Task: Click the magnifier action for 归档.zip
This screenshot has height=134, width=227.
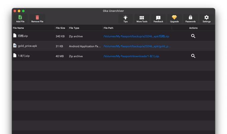Action: [193, 36]
